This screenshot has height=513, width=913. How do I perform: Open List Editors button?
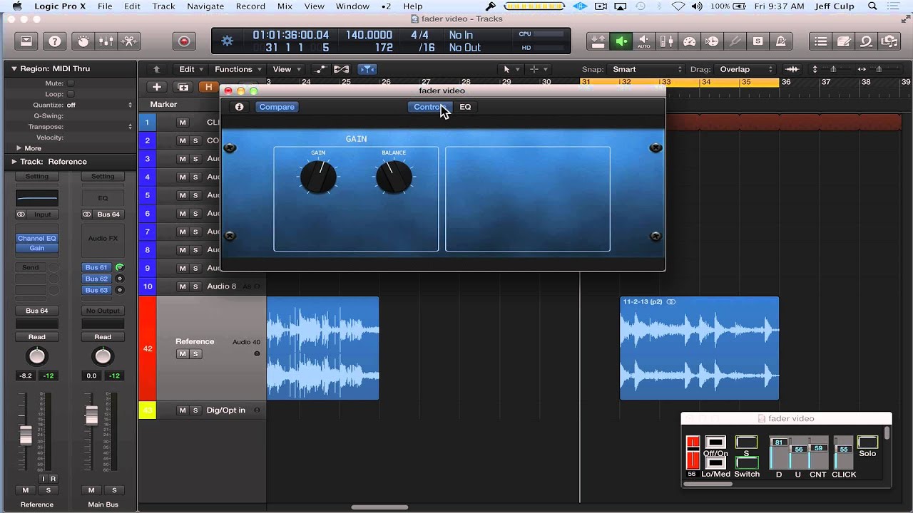821,41
